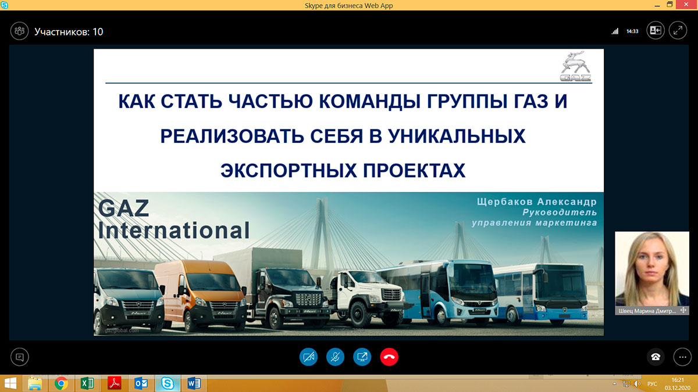
Task: Open the participants list icon
Action: (x=19, y=31)
